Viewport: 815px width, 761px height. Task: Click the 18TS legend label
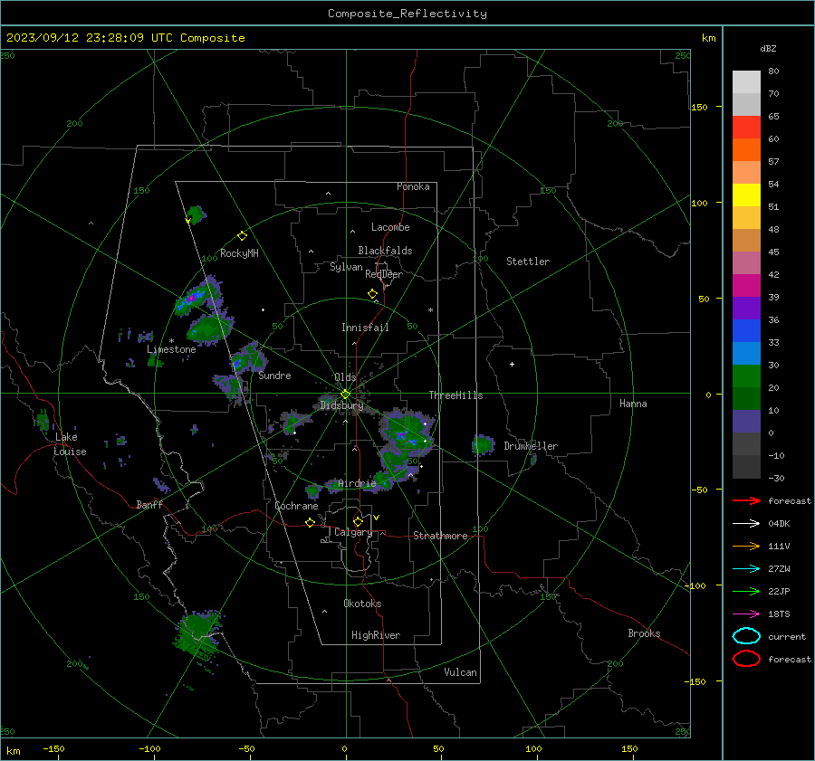coord(779,614)
